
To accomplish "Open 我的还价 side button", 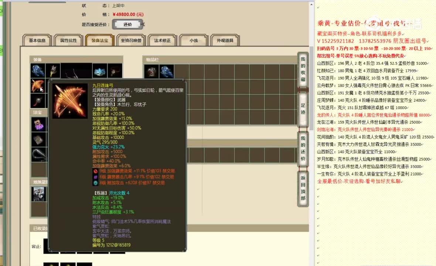I will [303, 149].
